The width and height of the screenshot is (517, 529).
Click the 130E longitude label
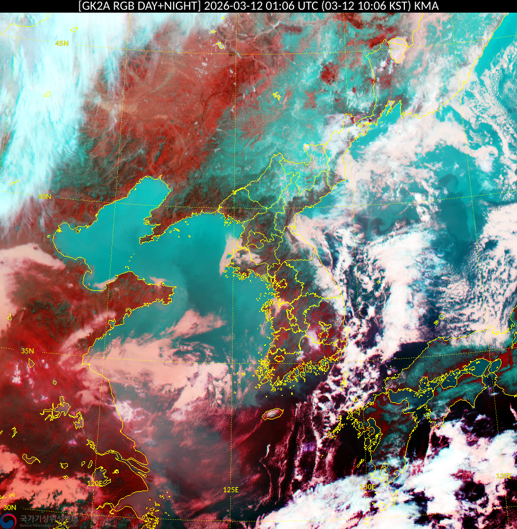point(367,487)
